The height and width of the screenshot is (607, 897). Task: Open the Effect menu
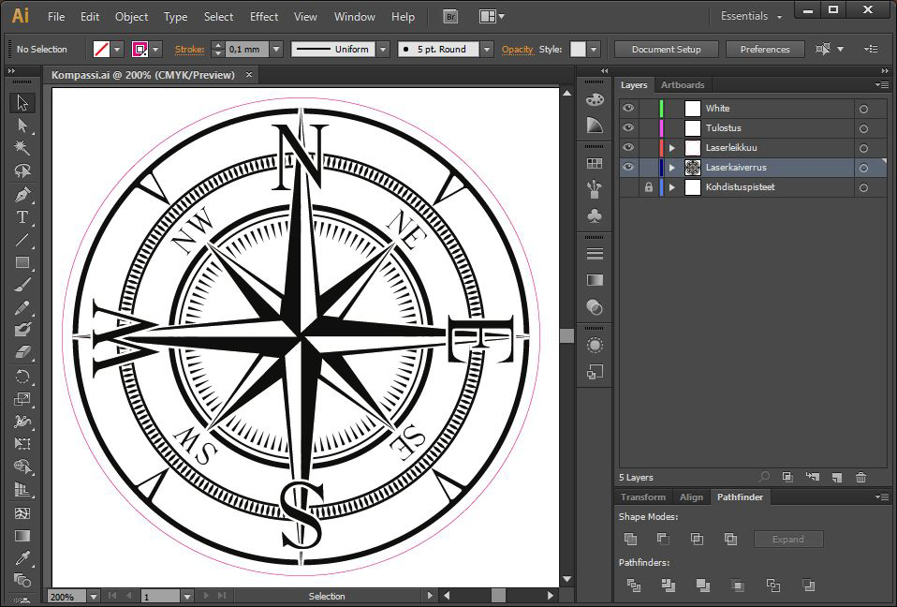click(x=263, y=16)
